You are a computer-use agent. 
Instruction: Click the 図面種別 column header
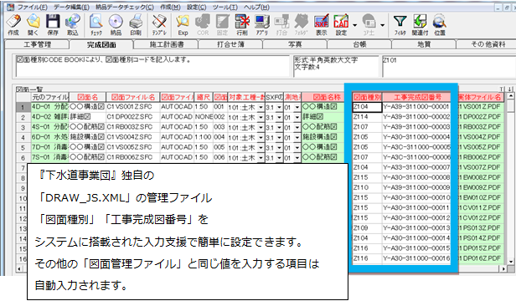click(x=367, y=97)
